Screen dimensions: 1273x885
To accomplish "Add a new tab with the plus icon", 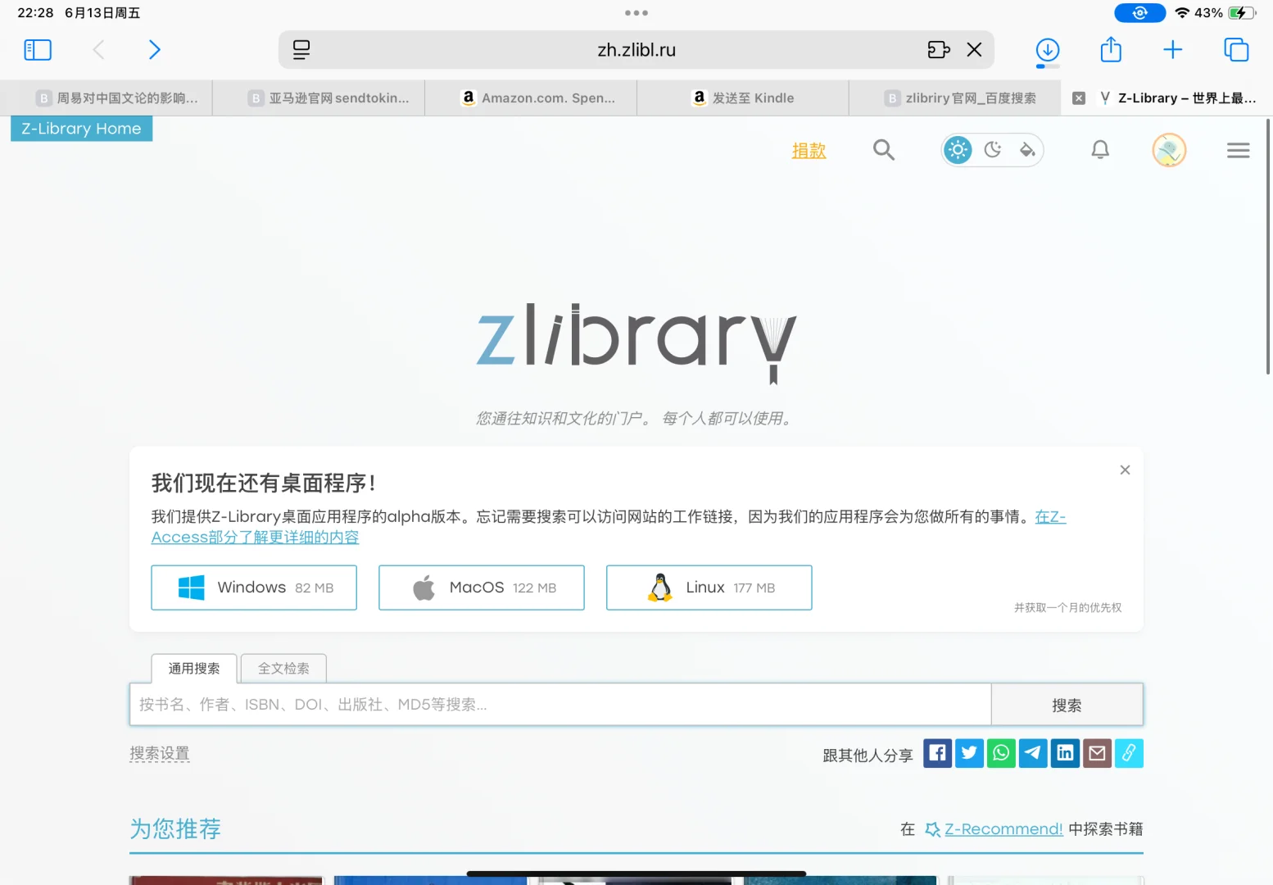I will (1173, 50).
